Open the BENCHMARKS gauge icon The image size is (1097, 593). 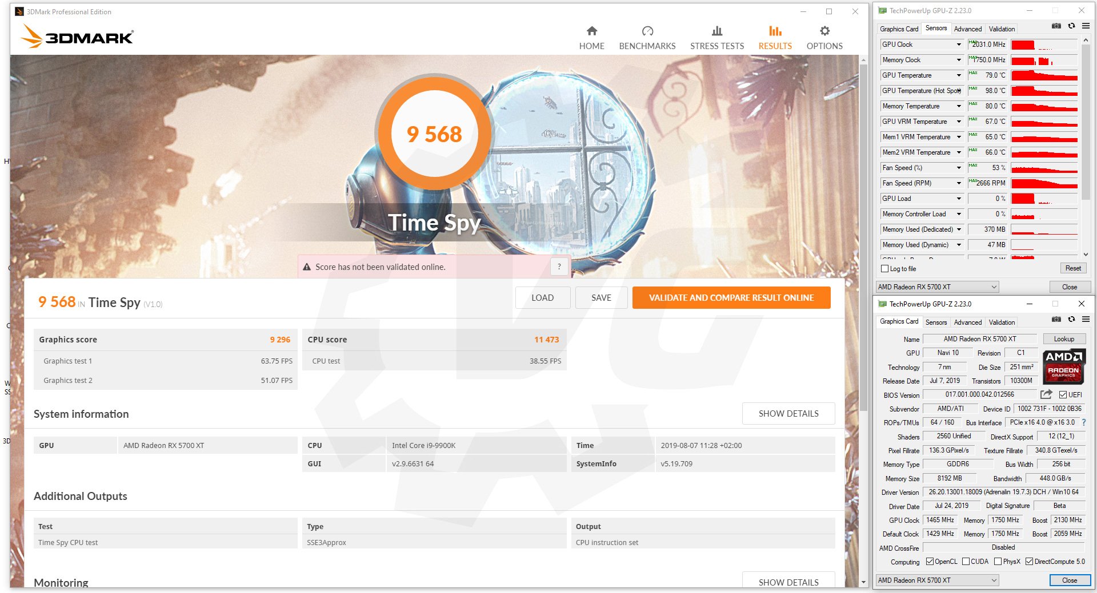(x=647, y=31)
